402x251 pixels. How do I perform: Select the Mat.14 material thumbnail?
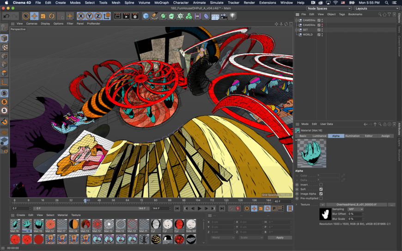point(73,225)
